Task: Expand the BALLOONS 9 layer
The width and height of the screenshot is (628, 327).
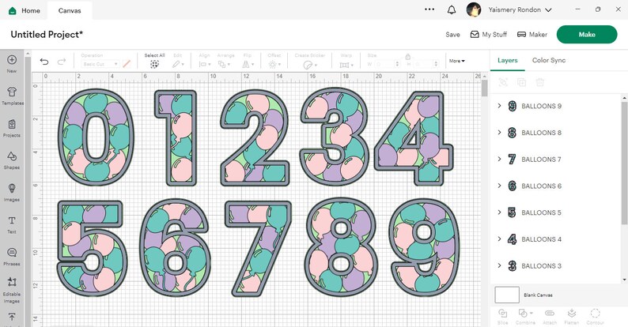Action: point(499,106)
